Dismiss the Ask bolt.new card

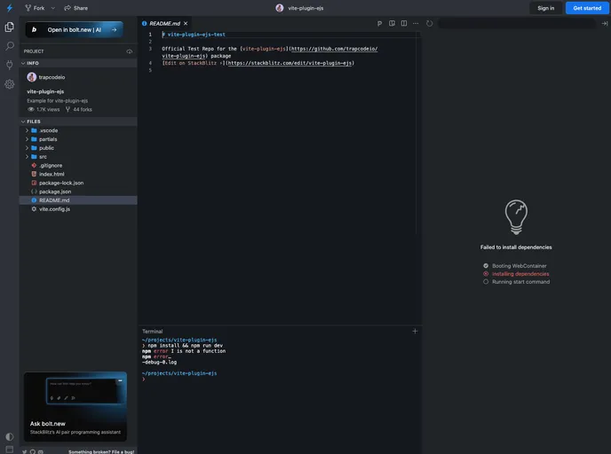(120, 380)
